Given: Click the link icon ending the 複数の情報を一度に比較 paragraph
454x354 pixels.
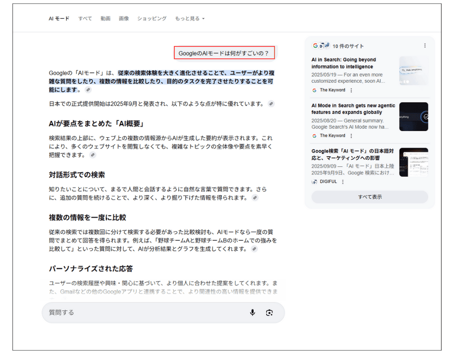Looking at the screenshot, I should pyautogui.click(x=254, y=249).
